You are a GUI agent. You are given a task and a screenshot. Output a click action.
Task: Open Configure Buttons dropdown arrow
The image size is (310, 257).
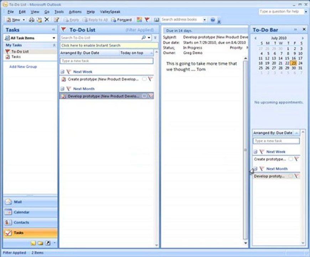click(55, 243)
